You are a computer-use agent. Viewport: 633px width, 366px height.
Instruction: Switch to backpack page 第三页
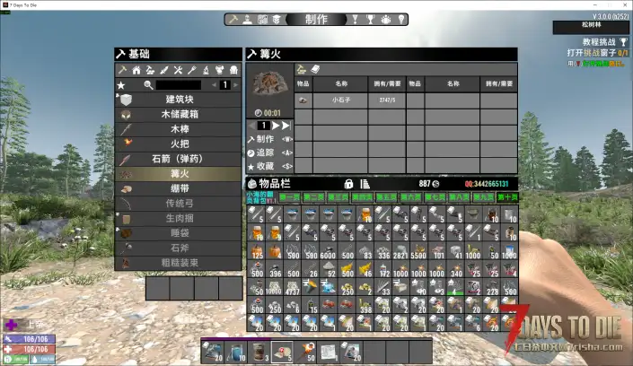point(338,197)
